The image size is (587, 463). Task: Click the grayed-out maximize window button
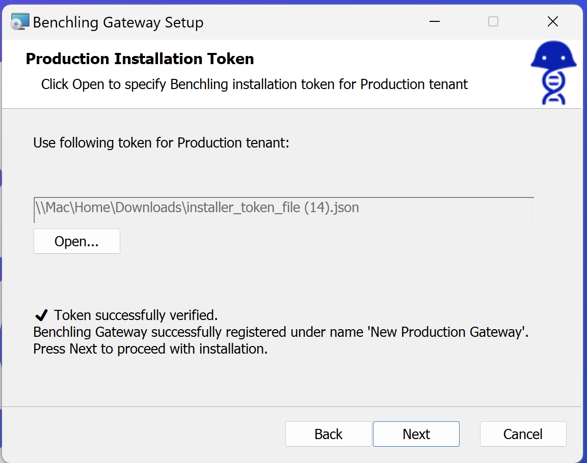(x=493, y=22)
